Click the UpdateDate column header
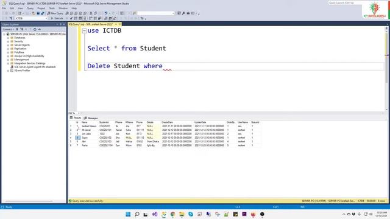This screenshot has height=219, width=390. pos(200,122)
